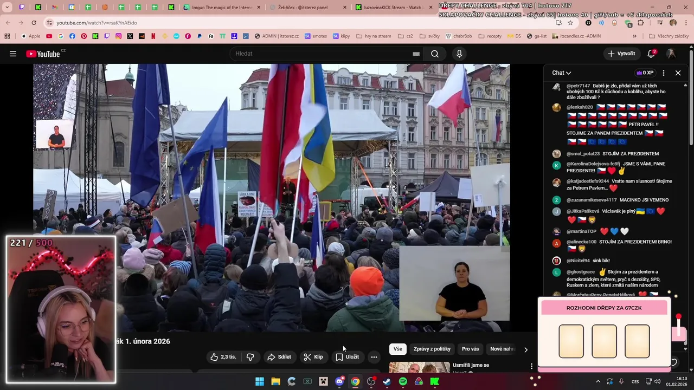Click the Vytvořit create button
The width and height of the screenshot is (694, 390).
pos(621,54)
